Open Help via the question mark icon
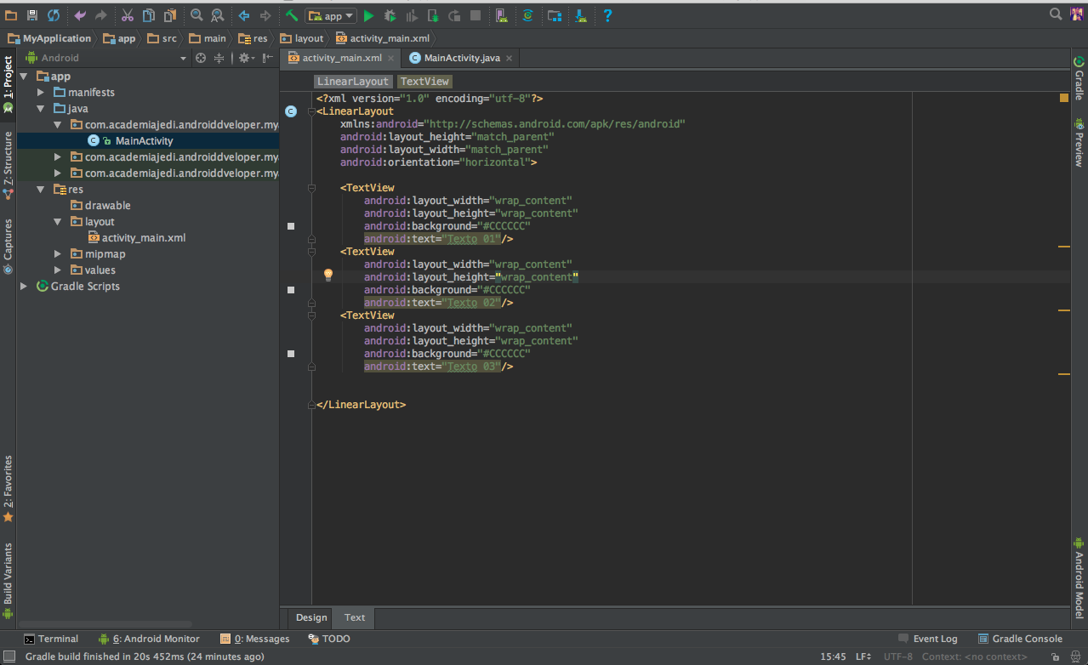The height and width of the screenshot is (665, 1088). point(607,15)
